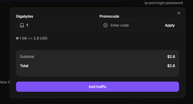Viewport: 193px width, 104px height.
Task: Click the value 1 in Gigabytes box
Action: [x=27, y=25]
